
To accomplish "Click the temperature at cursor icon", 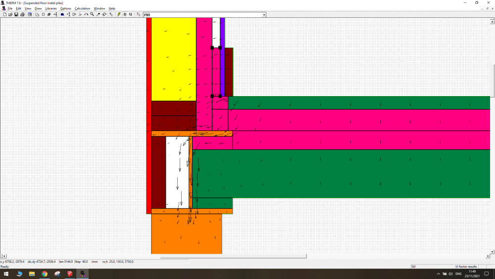I will 138,14.
